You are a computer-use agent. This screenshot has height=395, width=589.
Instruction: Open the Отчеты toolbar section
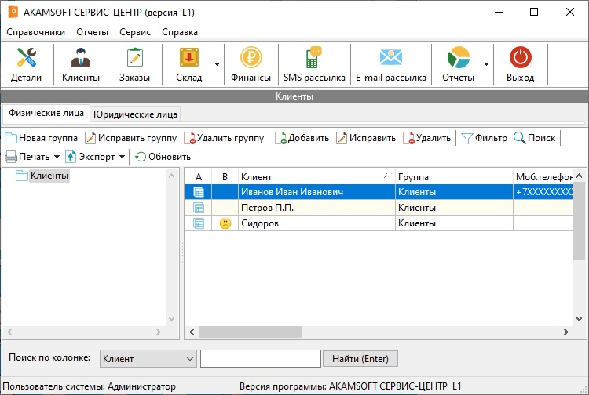click(459, 64)
